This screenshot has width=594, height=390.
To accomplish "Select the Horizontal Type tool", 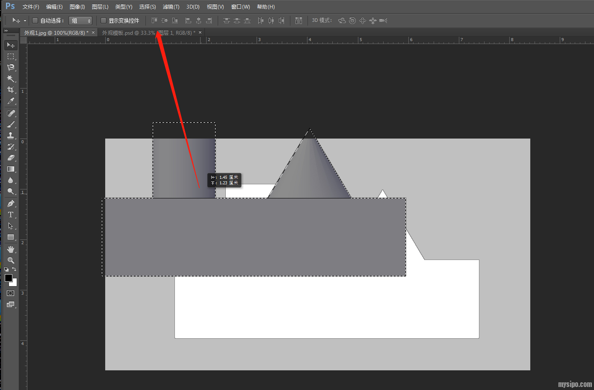I will 11,215.
